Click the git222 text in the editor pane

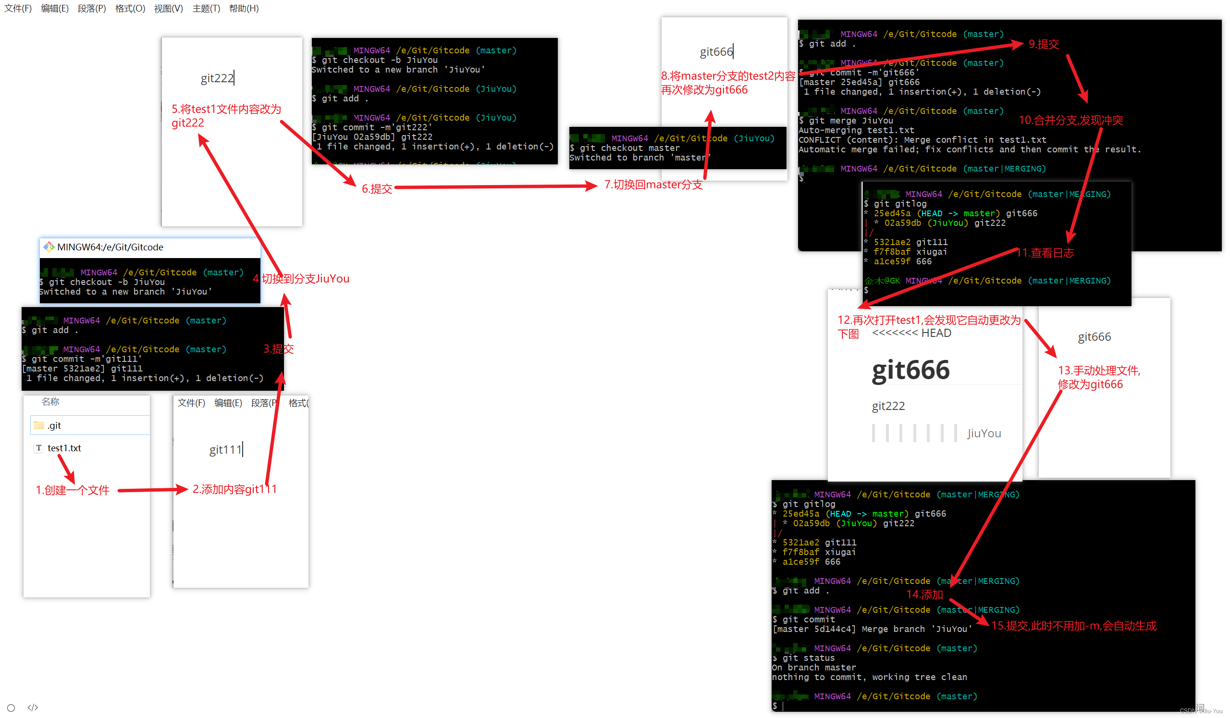click(217, 78)
